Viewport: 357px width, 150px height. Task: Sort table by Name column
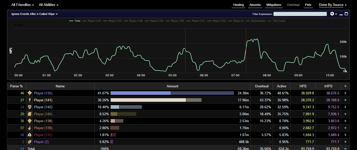(x=60, y=86)
